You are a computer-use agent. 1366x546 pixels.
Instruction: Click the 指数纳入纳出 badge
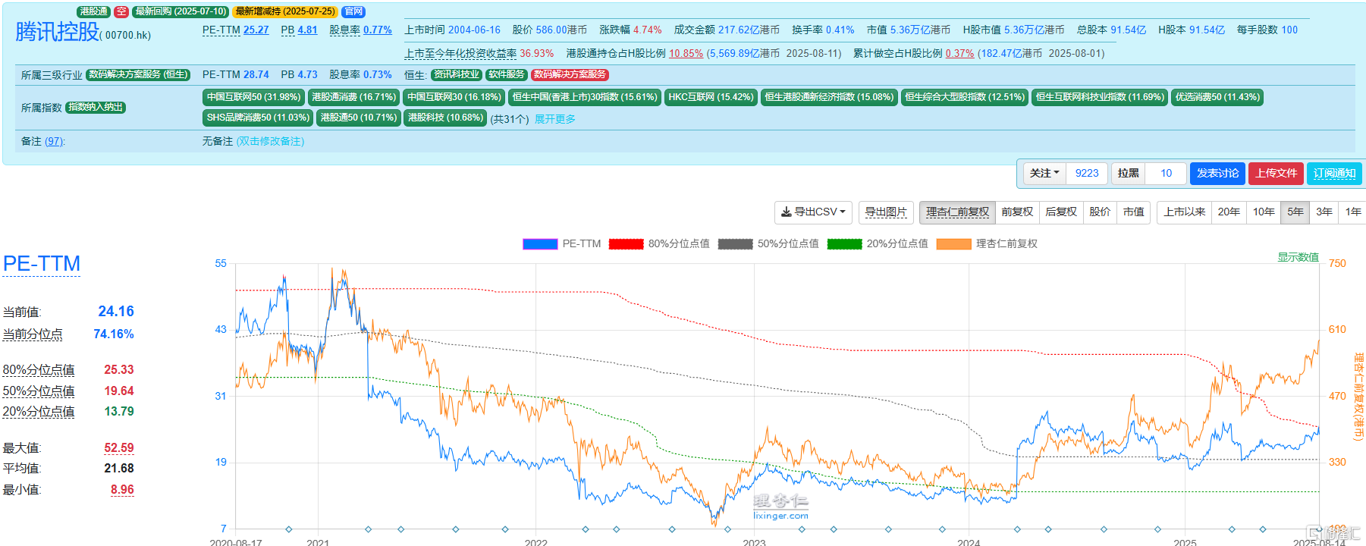click(x=96, y=107)
